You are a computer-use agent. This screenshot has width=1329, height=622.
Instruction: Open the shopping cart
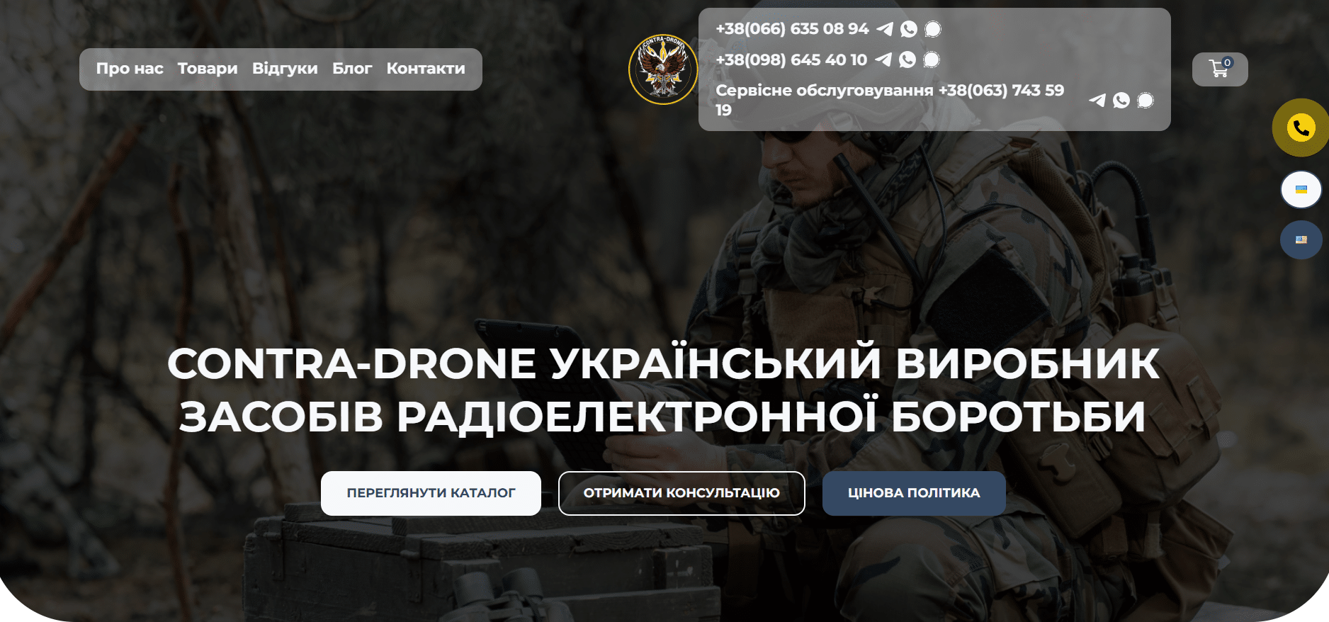click(1219, 69)
